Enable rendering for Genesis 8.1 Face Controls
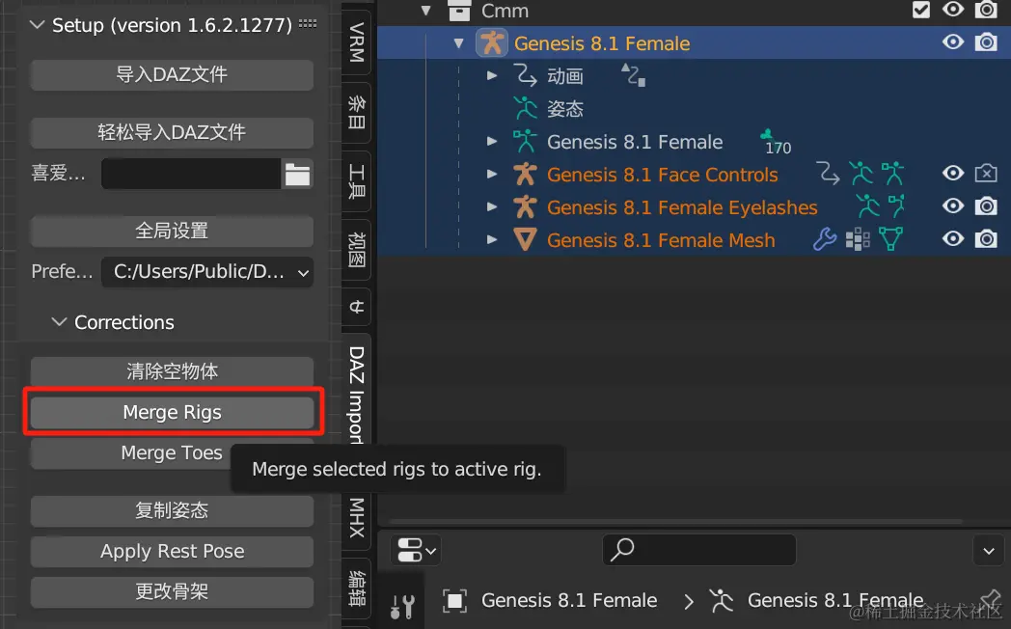 (x=986, y=174)
